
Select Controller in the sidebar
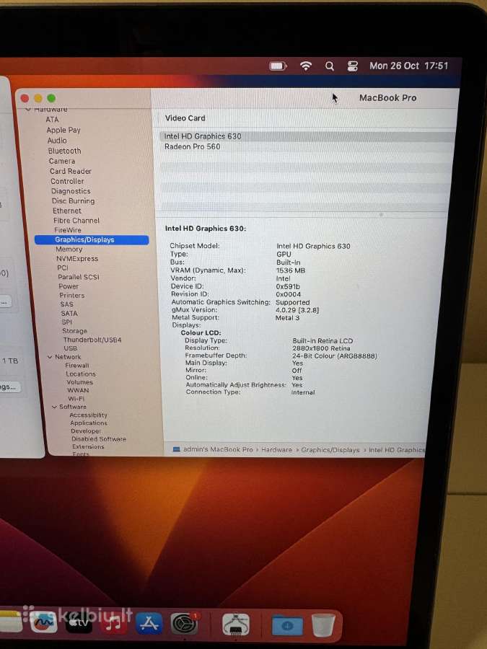[67, 181]
